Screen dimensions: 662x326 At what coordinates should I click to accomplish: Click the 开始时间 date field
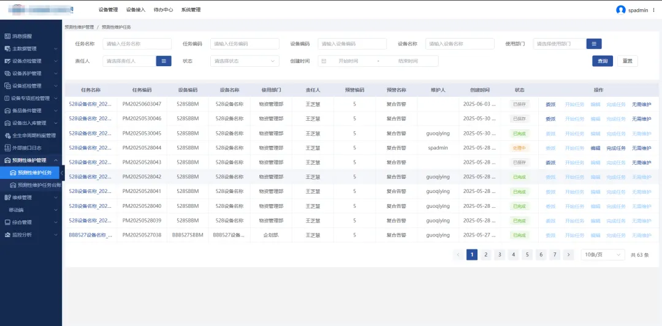[348, 61]
